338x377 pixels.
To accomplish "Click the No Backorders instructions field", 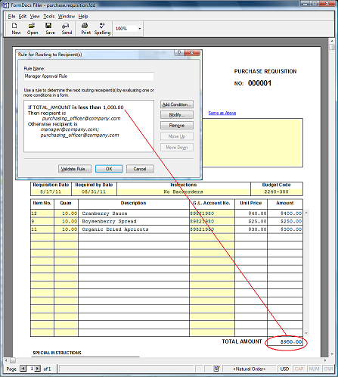I will tap(183, 192).
